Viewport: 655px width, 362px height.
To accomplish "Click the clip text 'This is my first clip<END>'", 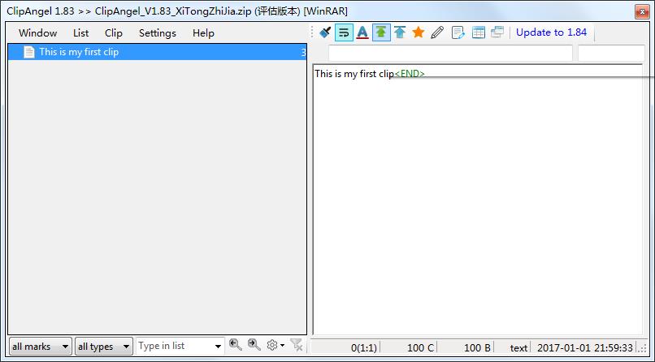I will [x=370, y=74].
